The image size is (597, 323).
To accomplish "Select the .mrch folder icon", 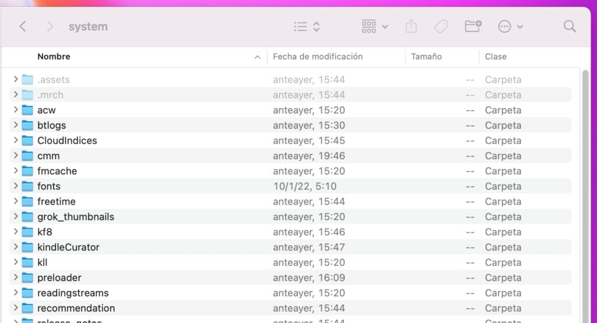I will tap(27, 95).
